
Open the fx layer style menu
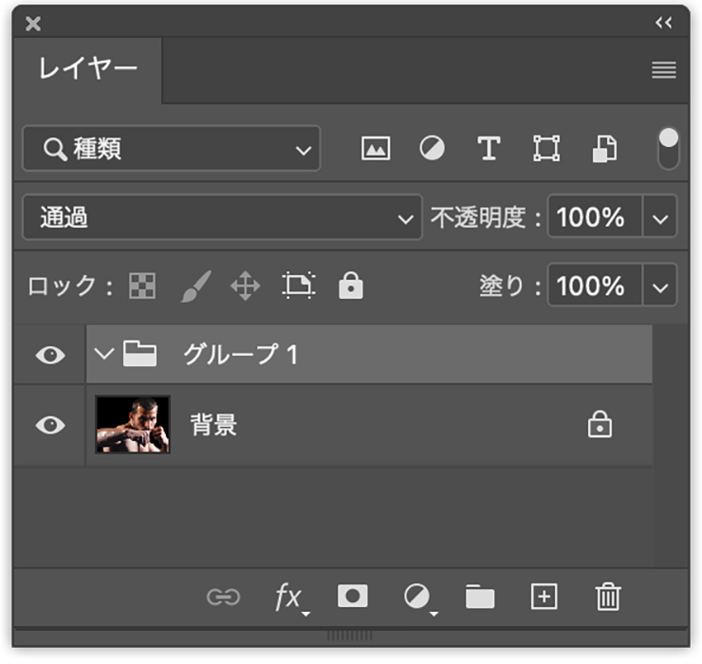pos(288,597)
